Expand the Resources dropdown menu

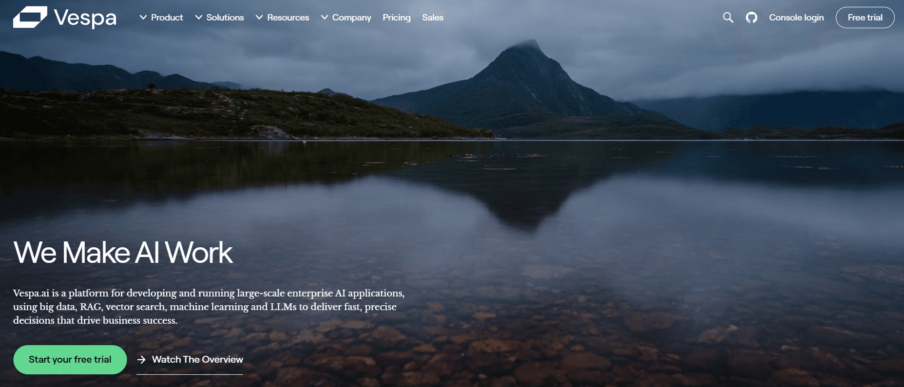point(282,18)
